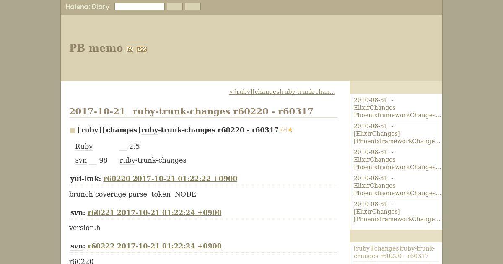The image size is (503, 264).
Task: Add a Hatena star to the entry
Action: click(290, 130)
